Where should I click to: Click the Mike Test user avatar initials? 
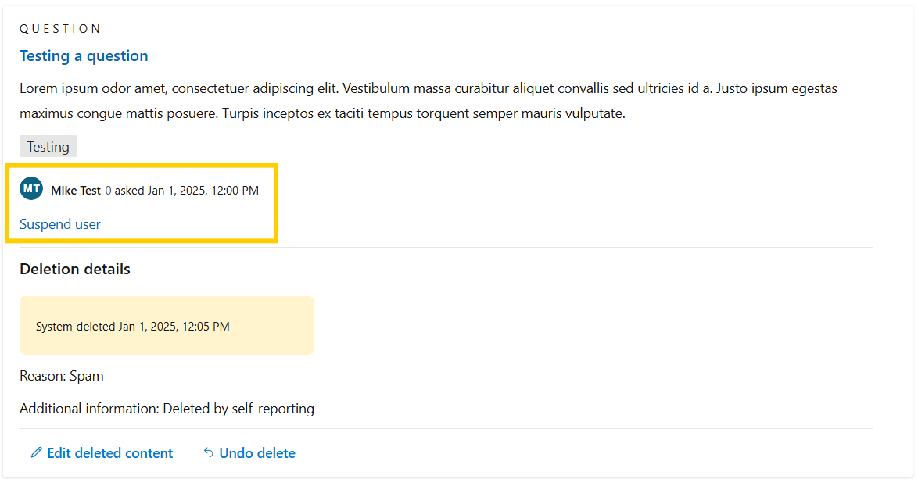coord(31,188)
